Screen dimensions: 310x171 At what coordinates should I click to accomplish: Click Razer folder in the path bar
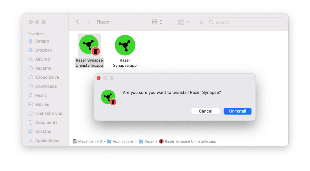tap(147, 141)
